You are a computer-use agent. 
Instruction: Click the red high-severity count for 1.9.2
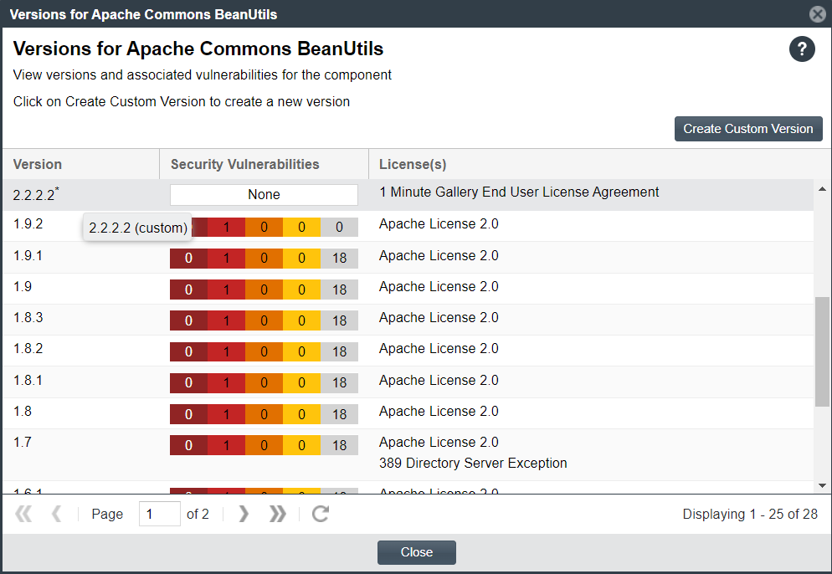pos(226,227)
